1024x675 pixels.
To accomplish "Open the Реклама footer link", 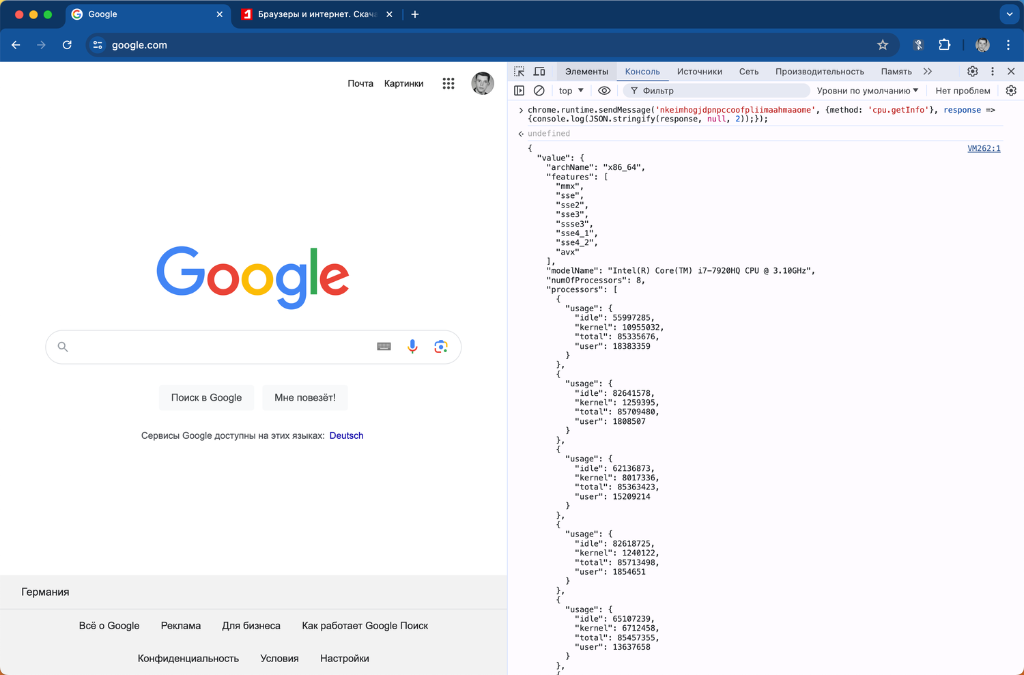I will click(181, 626).
